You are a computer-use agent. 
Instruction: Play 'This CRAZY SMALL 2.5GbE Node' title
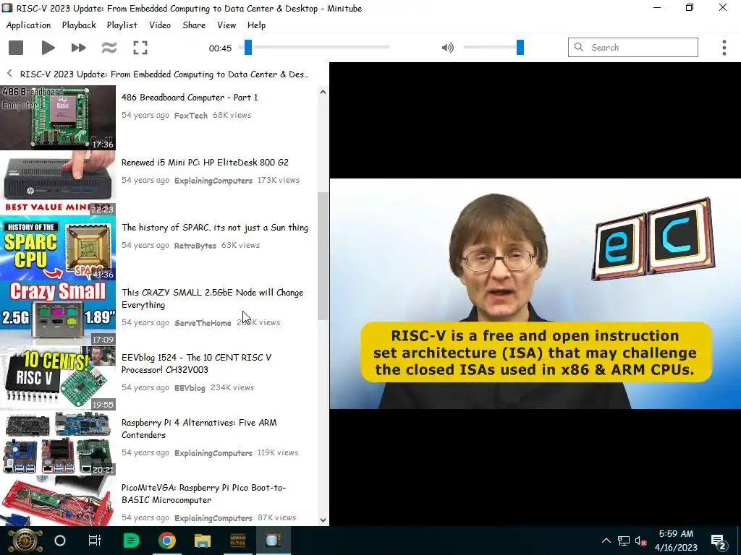tap(212, 298)
